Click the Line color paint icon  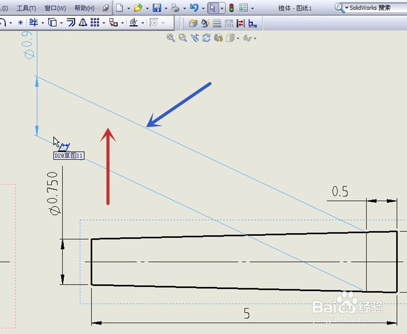(205, 24)
